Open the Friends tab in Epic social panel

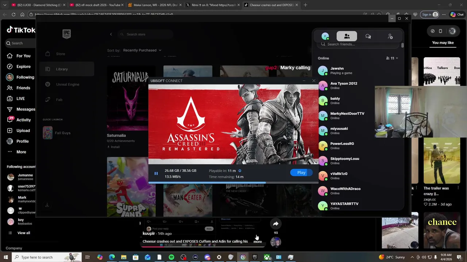click(x=347, y=36)
